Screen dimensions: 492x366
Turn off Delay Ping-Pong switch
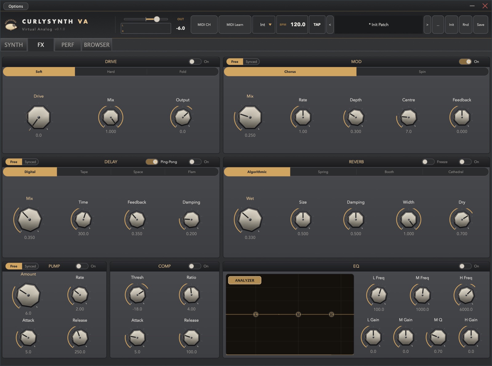tap(152, 162)
